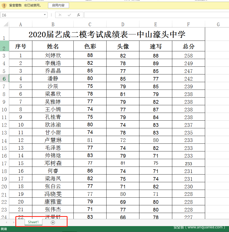Viewport: 229px width, 232px height.
Task: Click the security warning shield icon
Action: [x=4, y=5]
